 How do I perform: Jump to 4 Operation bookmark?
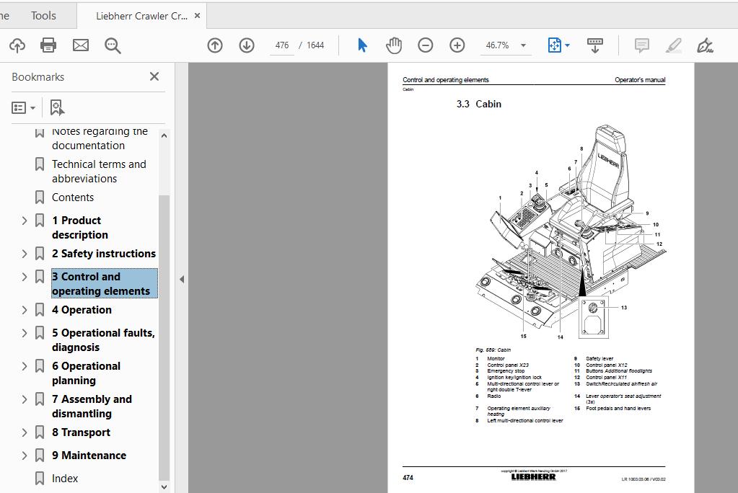pyautogui.click(x=82, y=310)
